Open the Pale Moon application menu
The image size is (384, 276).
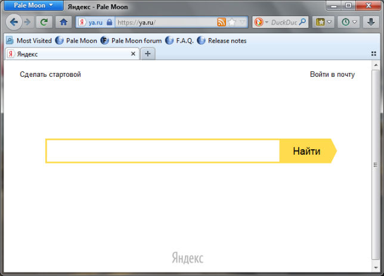pyautogui.click(x=33, y=5)
